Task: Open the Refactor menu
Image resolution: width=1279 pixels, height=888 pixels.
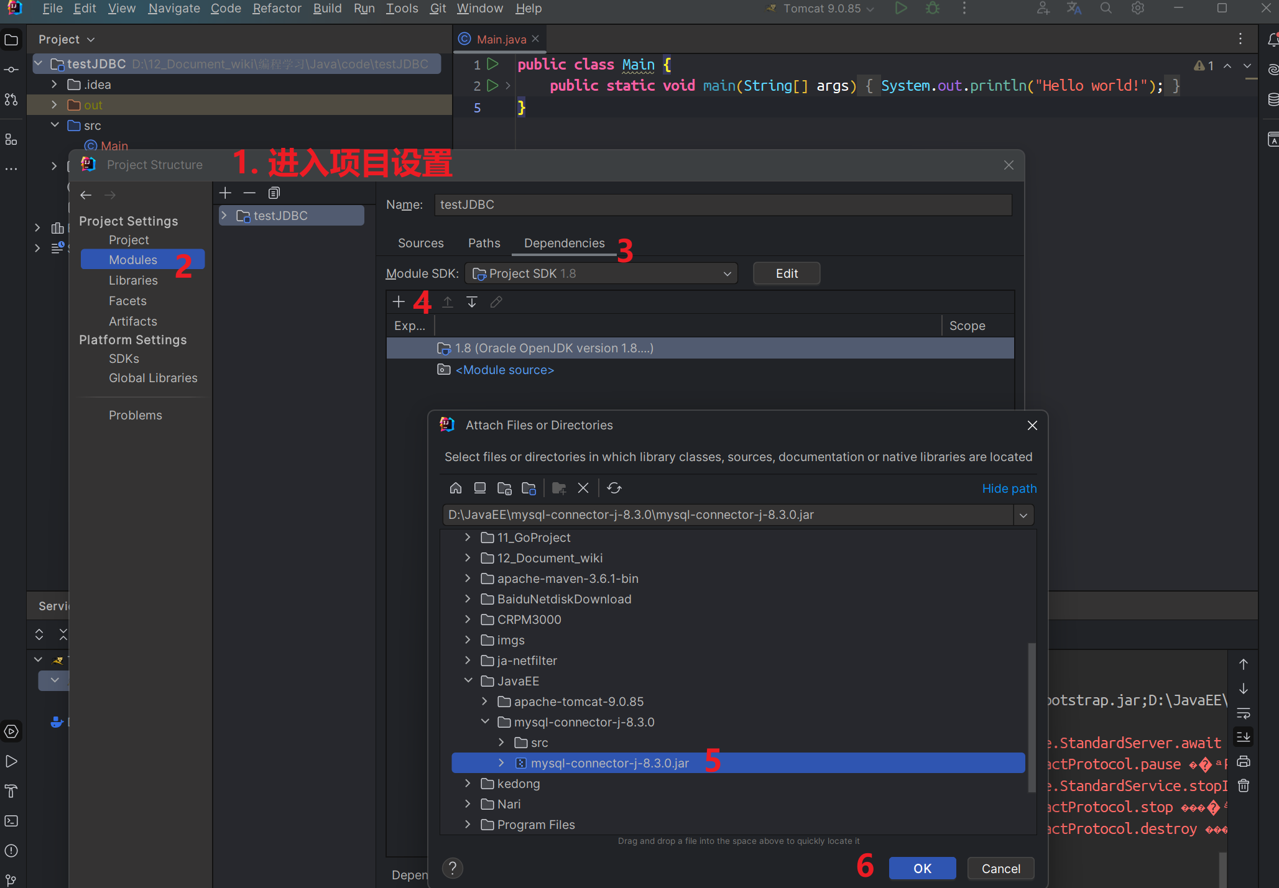Action: click(x=277, y=9)
